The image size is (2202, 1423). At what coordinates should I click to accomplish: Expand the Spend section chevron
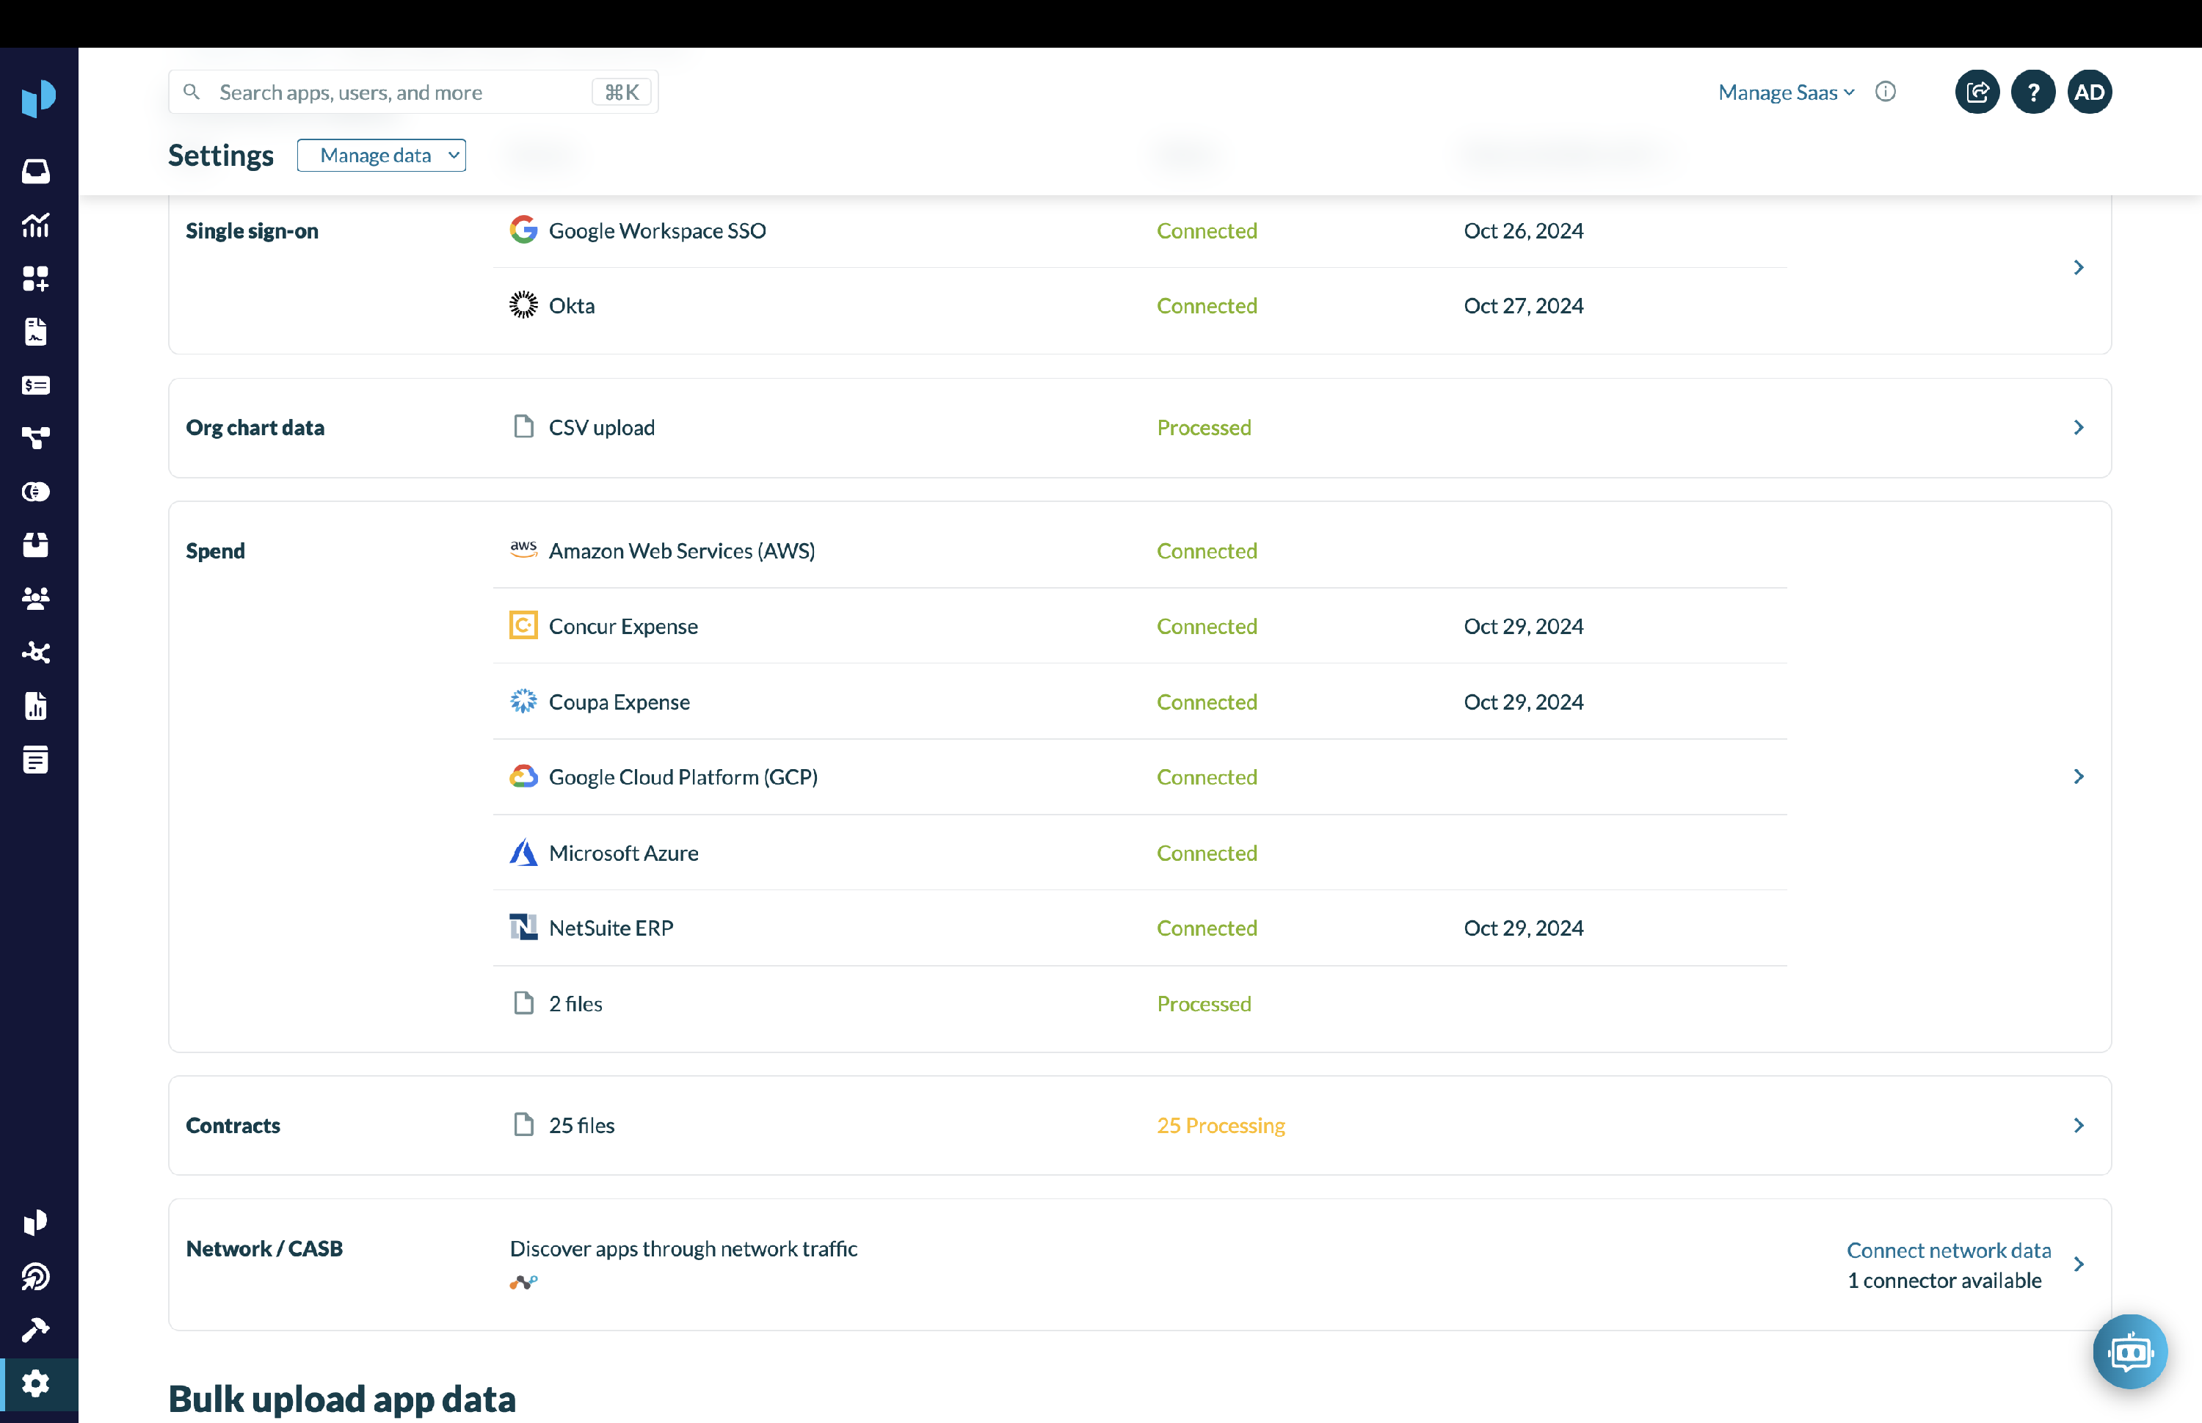click(2078, 777)
